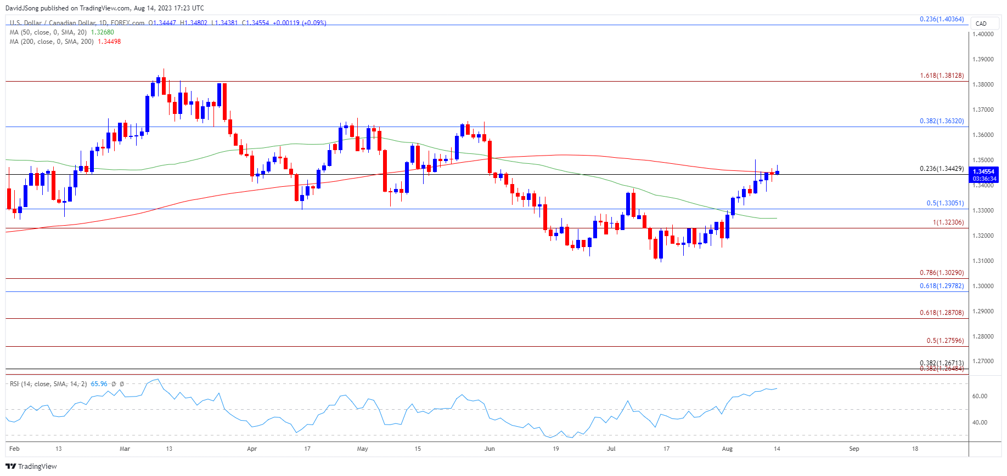
Task: Click the TradingView logo at bottom left
Action: 31,466
